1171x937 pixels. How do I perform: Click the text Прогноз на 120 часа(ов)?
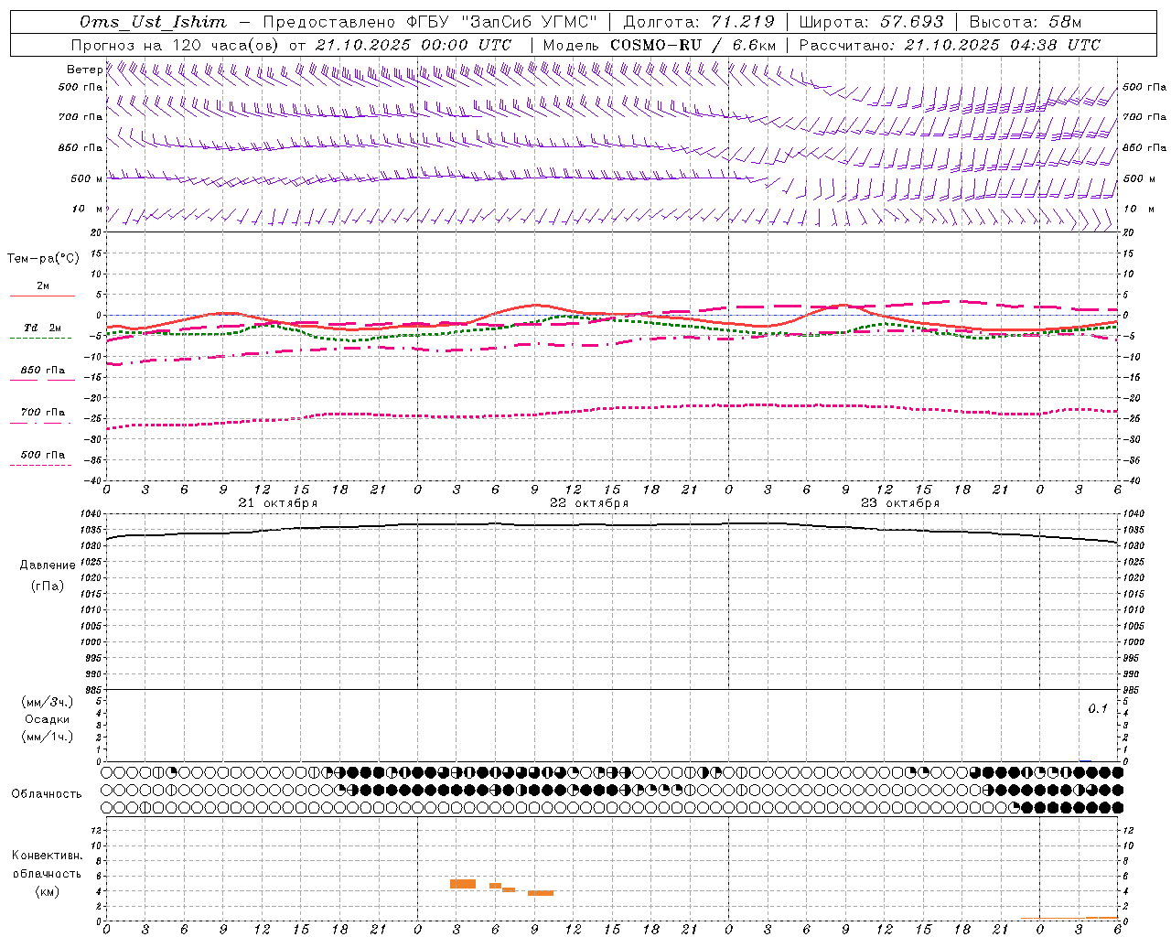[x=176, y=45]
